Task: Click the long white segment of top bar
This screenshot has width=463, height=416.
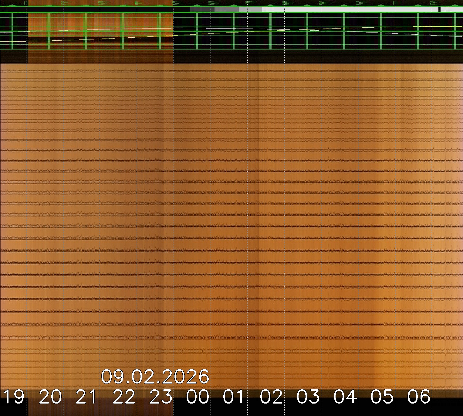Action: click(x=349, y=9)
